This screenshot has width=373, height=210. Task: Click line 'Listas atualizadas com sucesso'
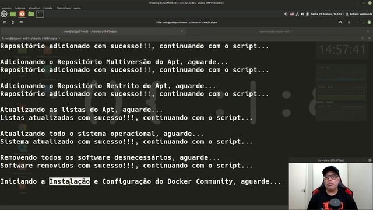[x=126, y=118]
